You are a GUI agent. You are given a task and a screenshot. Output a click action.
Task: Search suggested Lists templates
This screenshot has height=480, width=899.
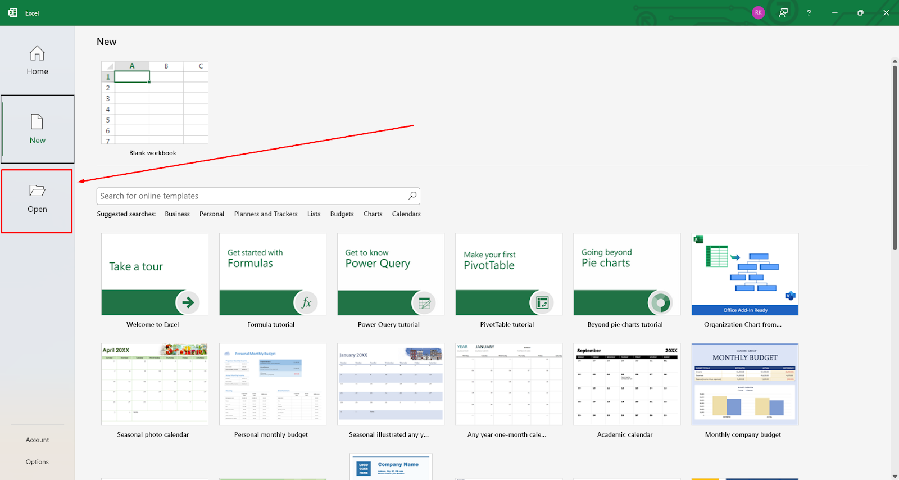pos(314,214)
